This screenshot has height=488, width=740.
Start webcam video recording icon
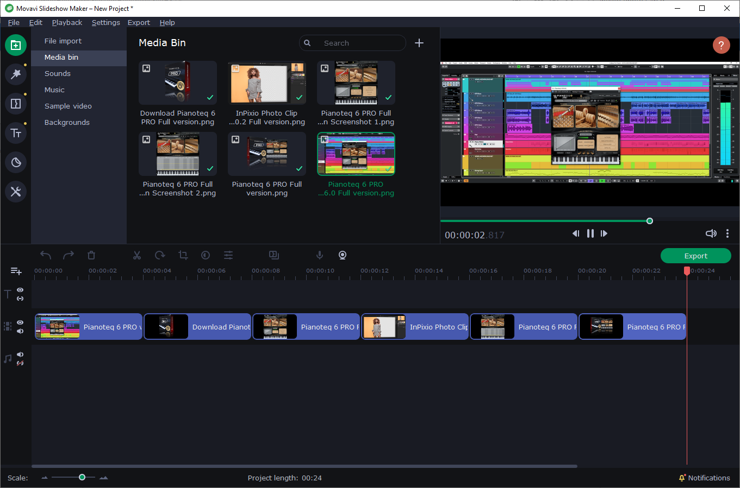click(x=343, y=255)
